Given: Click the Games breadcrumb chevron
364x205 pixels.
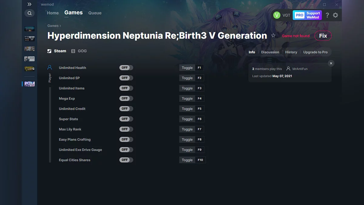Looking at the screenshot, I should click(x=60, y=26).
